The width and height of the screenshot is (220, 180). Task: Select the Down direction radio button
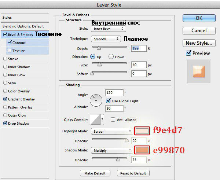tap(111, 56)
